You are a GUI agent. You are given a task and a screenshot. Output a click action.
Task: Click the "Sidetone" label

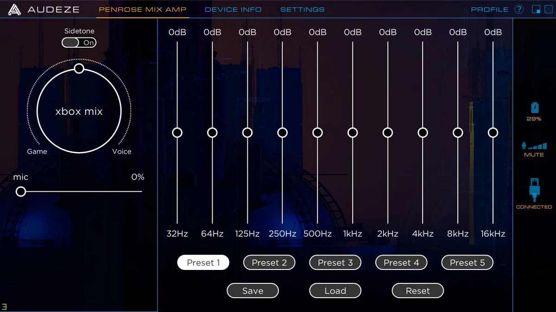click(79, 31)
